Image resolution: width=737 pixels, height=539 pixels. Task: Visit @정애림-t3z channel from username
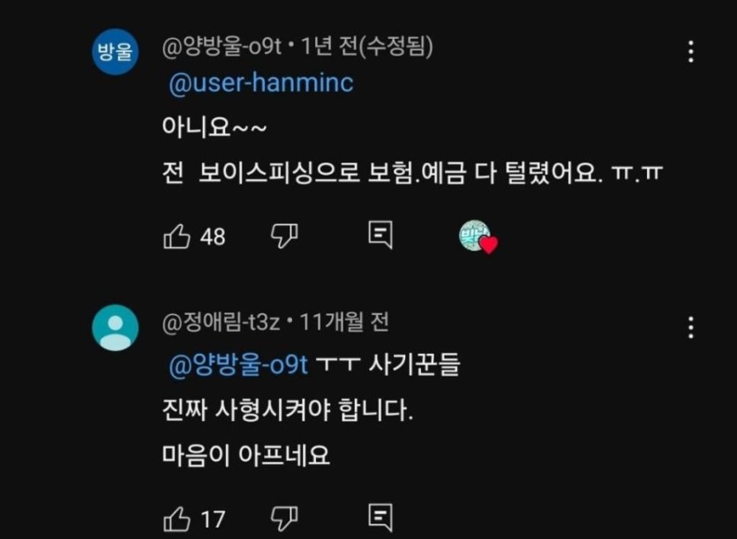pos(221,323)
